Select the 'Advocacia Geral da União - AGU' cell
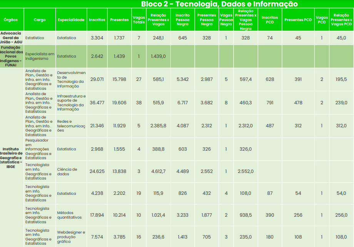The height and width of the screenshot is (247, 354). coord(12,38)
